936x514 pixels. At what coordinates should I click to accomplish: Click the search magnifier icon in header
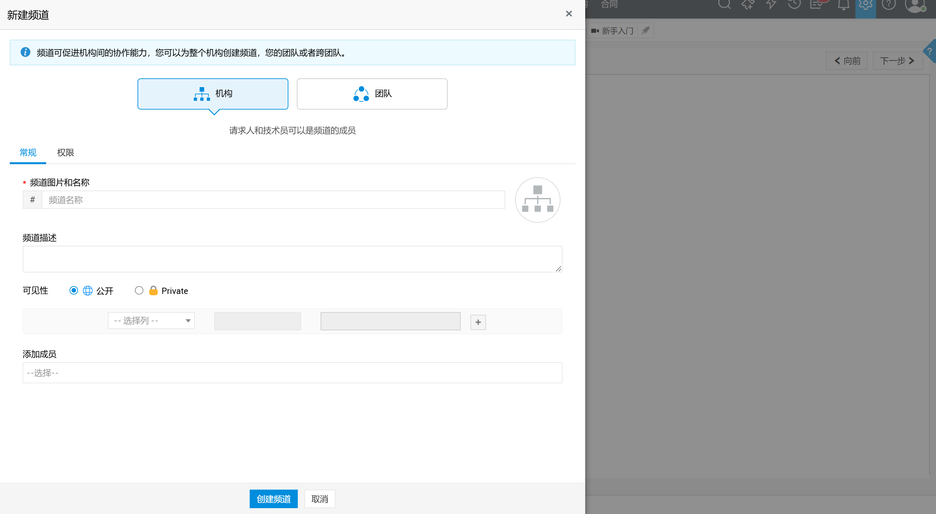click(724, 4)
